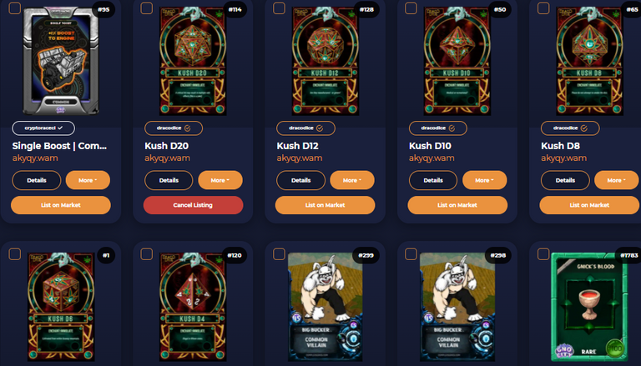Open the More dropdown for Kush D10

pyautogui.click(x=484, y=180)
